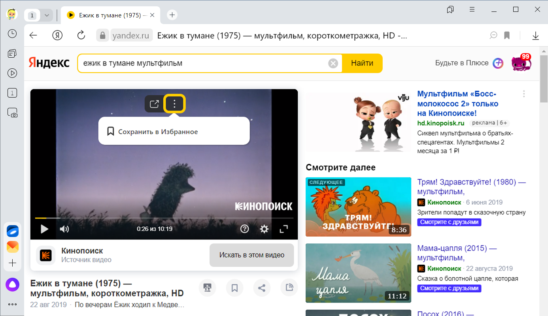Mute the video sound
548x316 pixels.
(64, 229)
